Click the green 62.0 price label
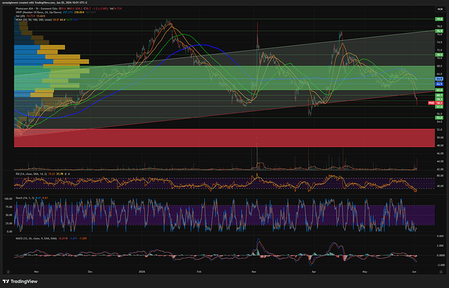This screenshot has height=288, width=449. (439, 90)
